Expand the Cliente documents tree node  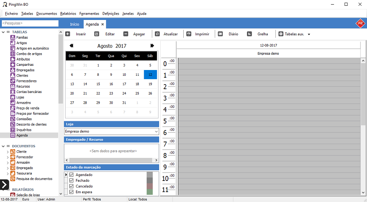[8, 152]
